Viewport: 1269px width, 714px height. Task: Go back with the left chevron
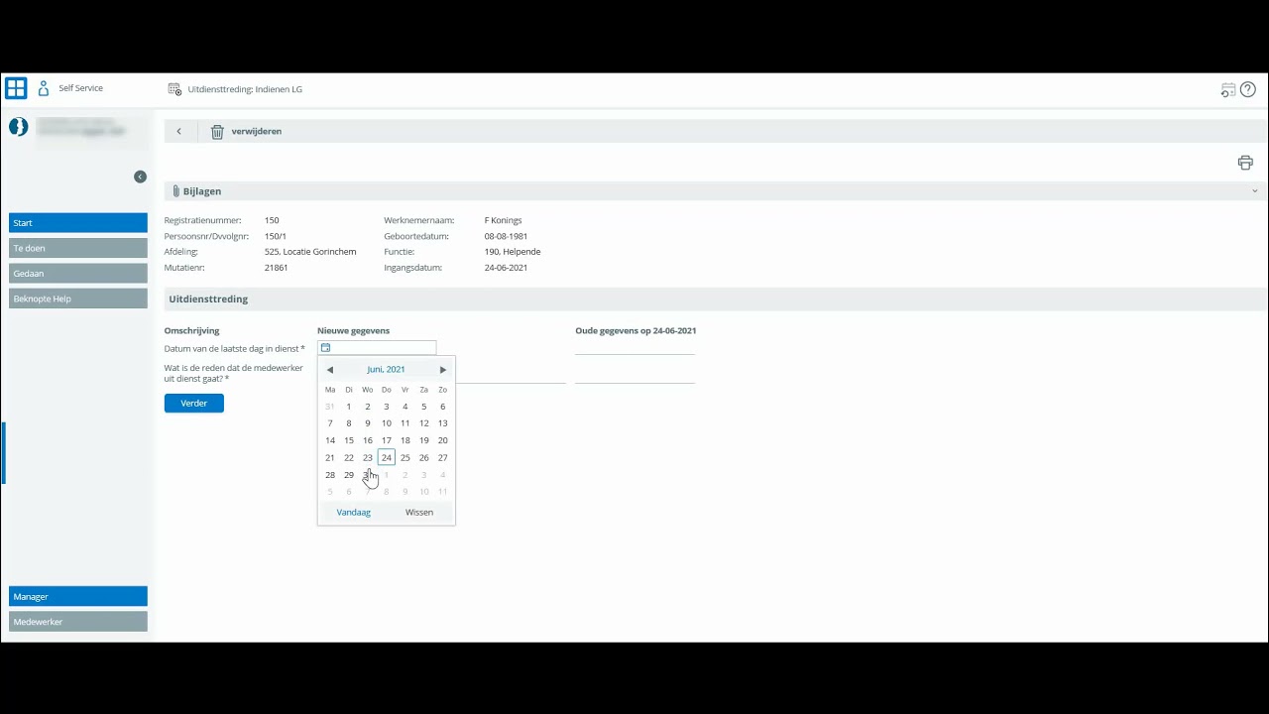pyautogui.click(x=179, y=131)
